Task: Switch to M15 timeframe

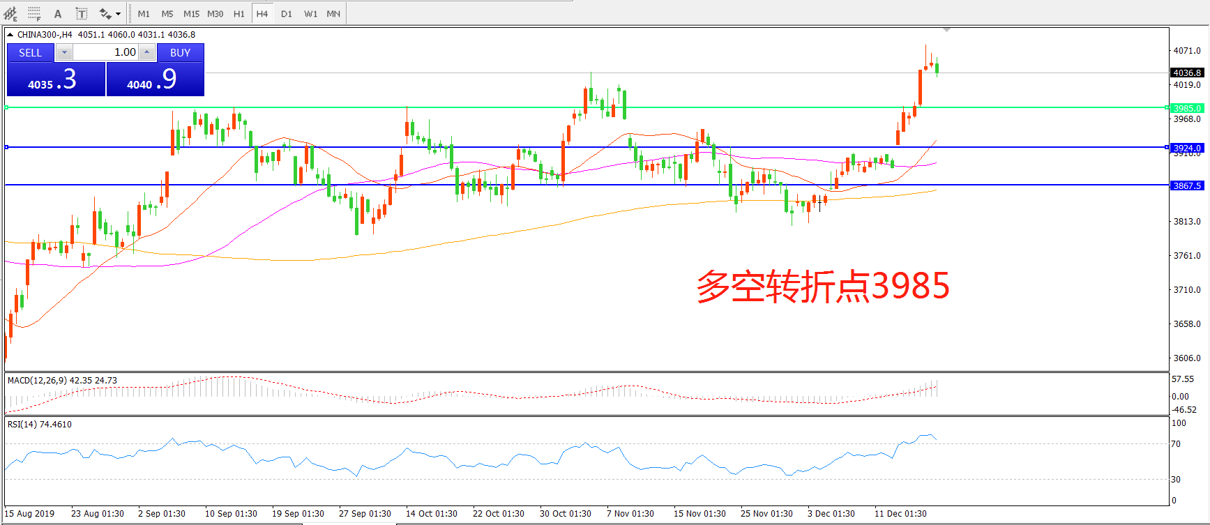Action: point(191,13)
